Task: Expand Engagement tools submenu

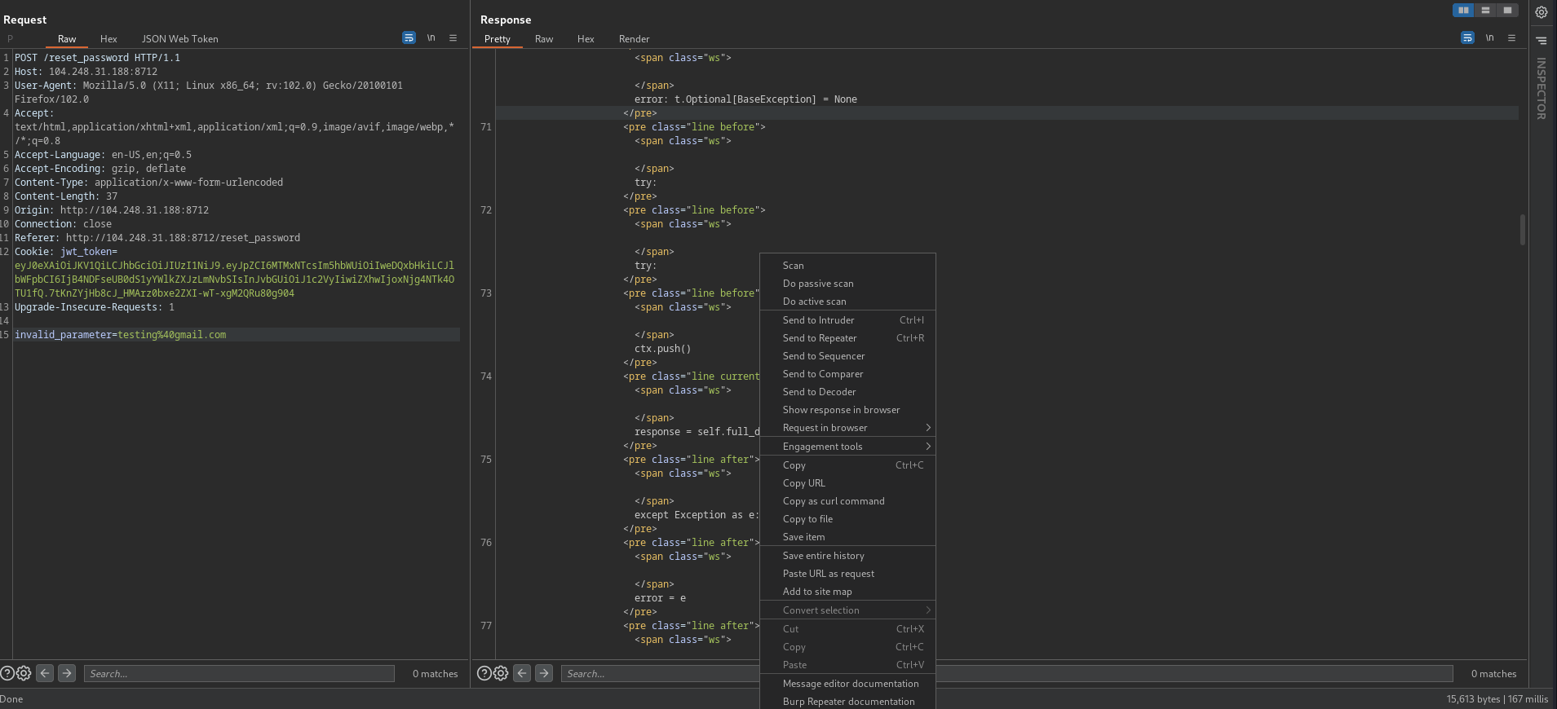Action: tap(847, 447)
